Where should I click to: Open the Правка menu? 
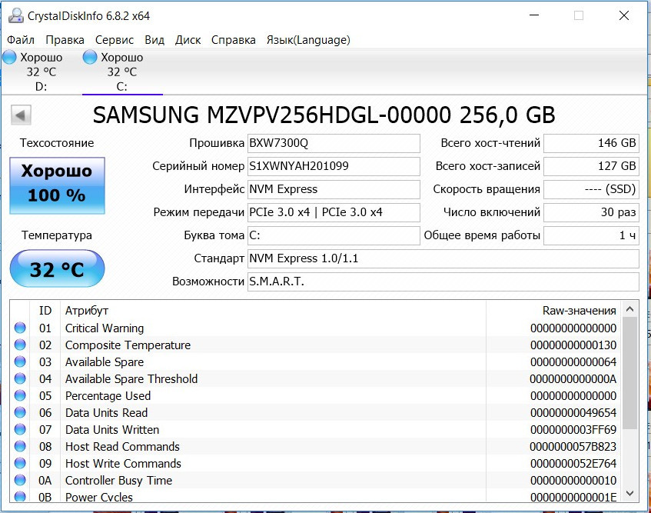click(65, 40)
